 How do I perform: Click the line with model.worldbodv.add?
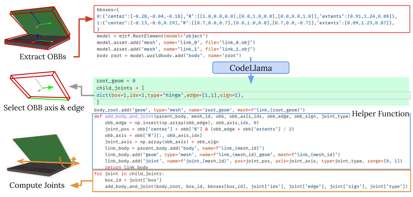pyautogui.click(x=169, y=55)
